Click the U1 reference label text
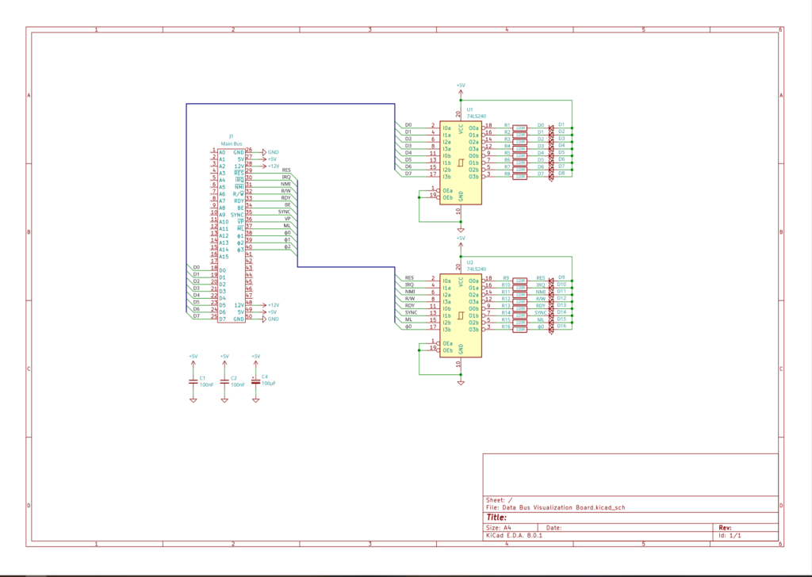Viewport: 812px width, 577px height. tap(469, 109)
